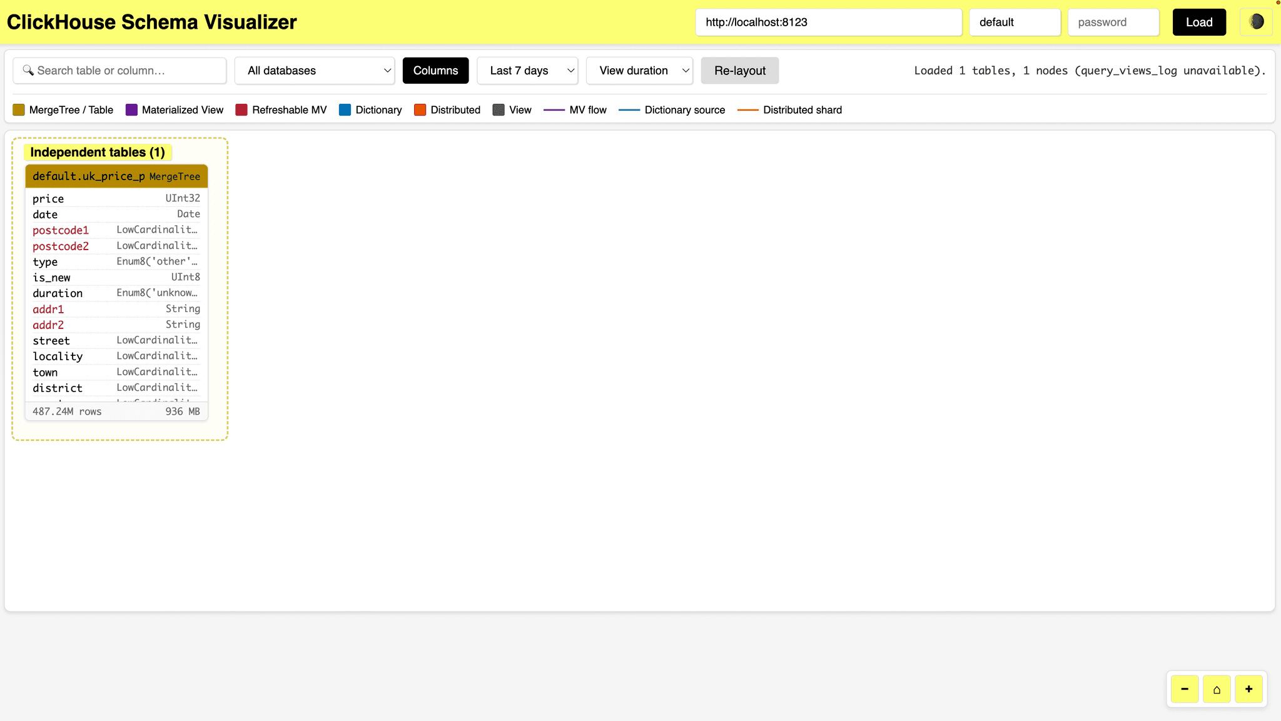Screen dimensions: 1281x721
Task: Toggle dark mode with the moon icon
Action: coord(1256,22)
